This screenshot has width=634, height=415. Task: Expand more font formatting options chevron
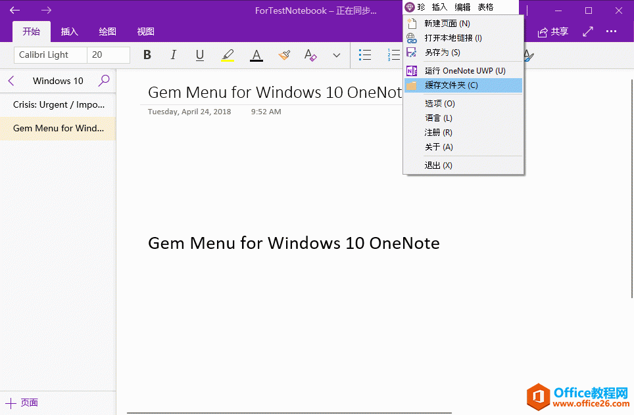click(337, 55)
